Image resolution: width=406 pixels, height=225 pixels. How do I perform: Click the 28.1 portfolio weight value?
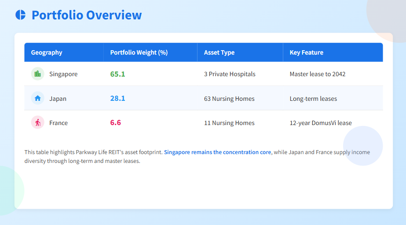point(117,98)
